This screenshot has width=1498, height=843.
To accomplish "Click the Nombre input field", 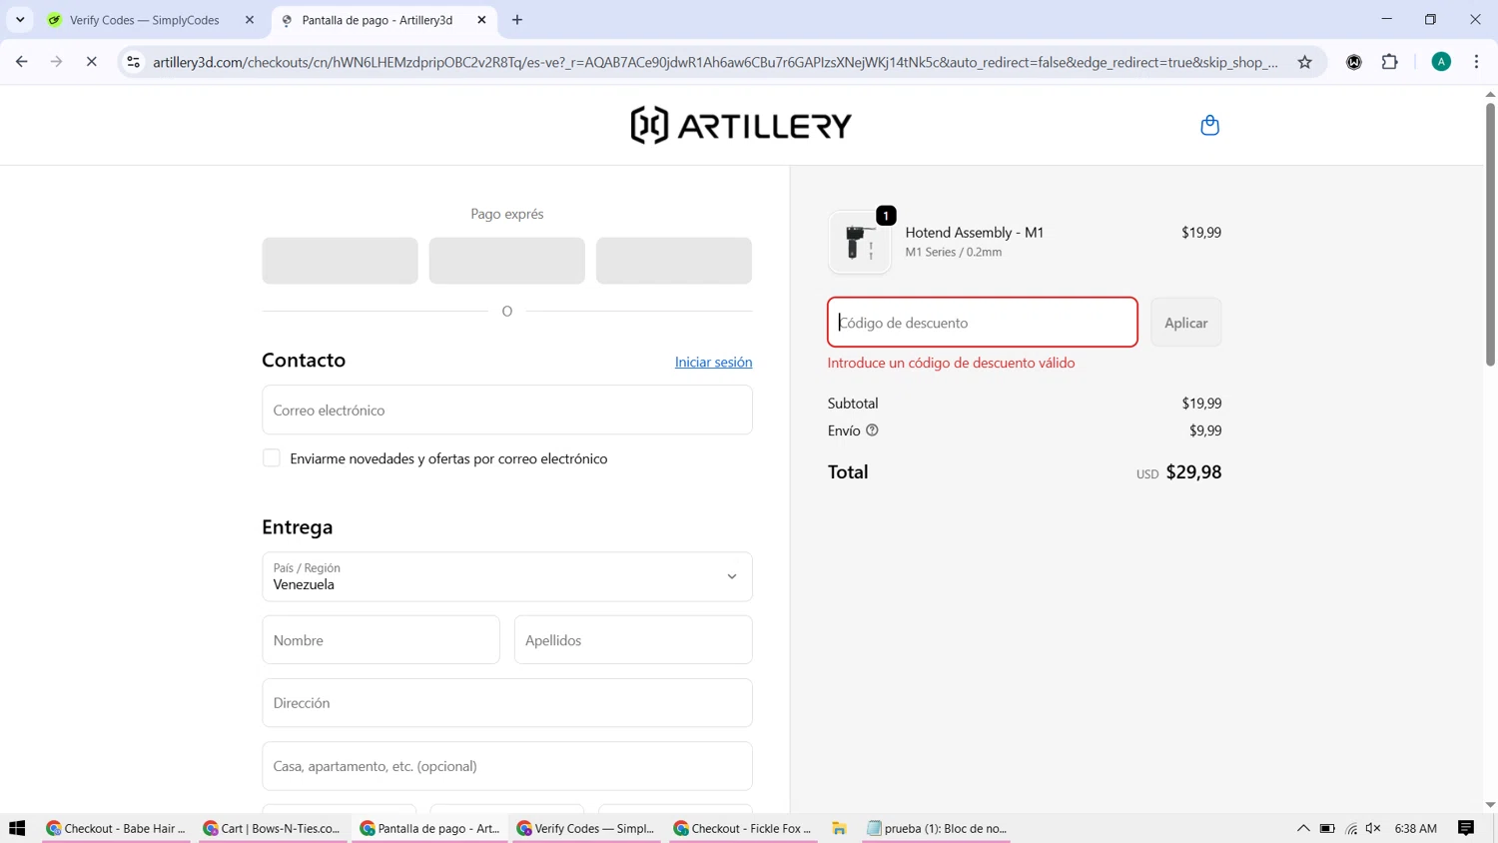I will [380, 640].
